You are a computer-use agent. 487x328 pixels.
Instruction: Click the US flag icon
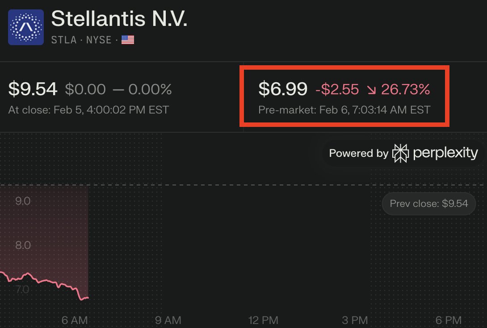coord(128,40)
